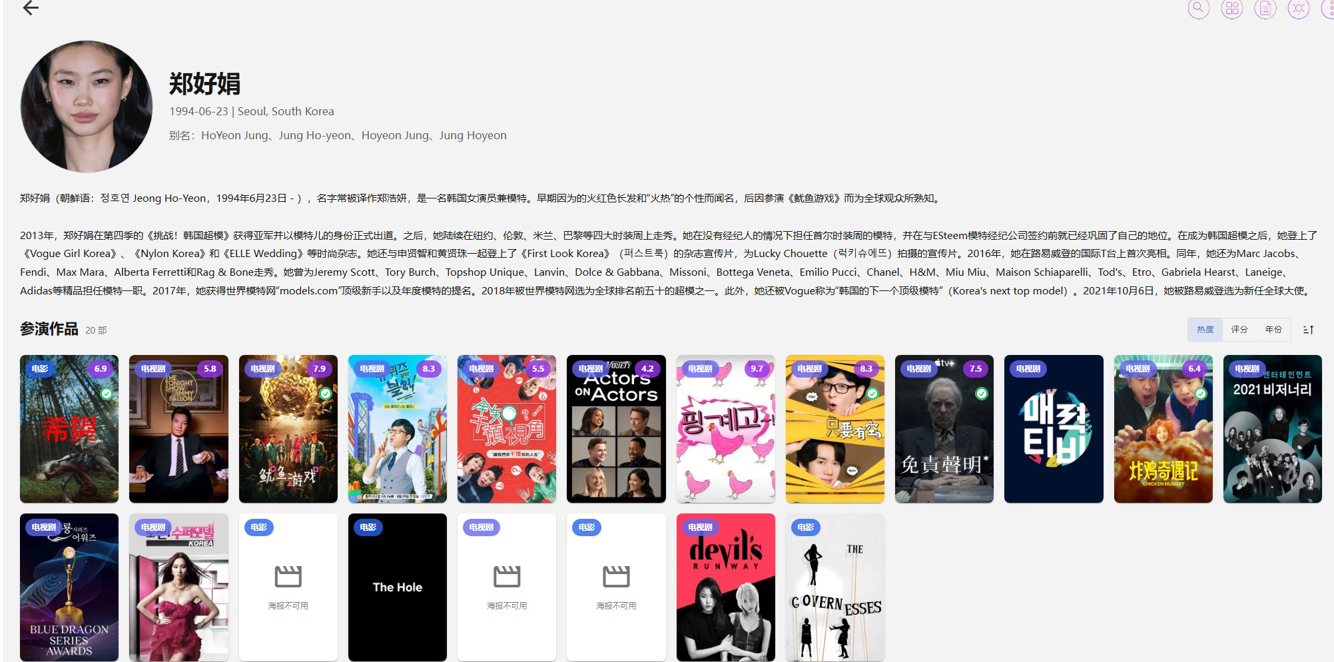Click 郑好娟's profile photo
This screenshot has width=1334, height=662.
tap(87, 107)
